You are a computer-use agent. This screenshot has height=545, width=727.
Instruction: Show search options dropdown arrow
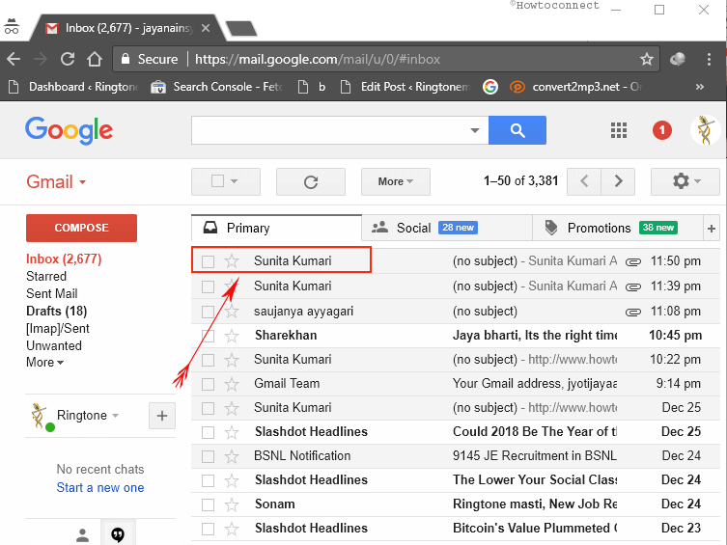(x=474, y=130)
